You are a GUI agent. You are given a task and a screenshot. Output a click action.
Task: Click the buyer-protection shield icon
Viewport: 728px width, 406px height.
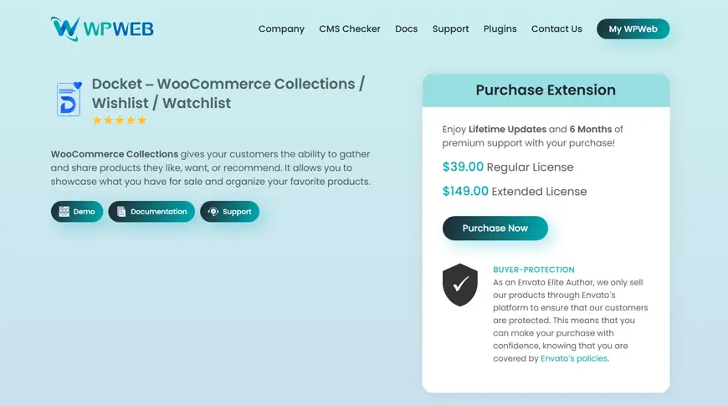[459, 285]
